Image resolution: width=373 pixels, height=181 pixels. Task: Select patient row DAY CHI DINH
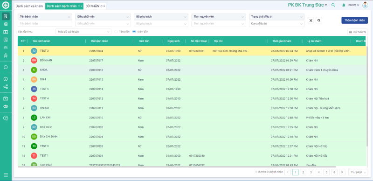click(192, 137)
